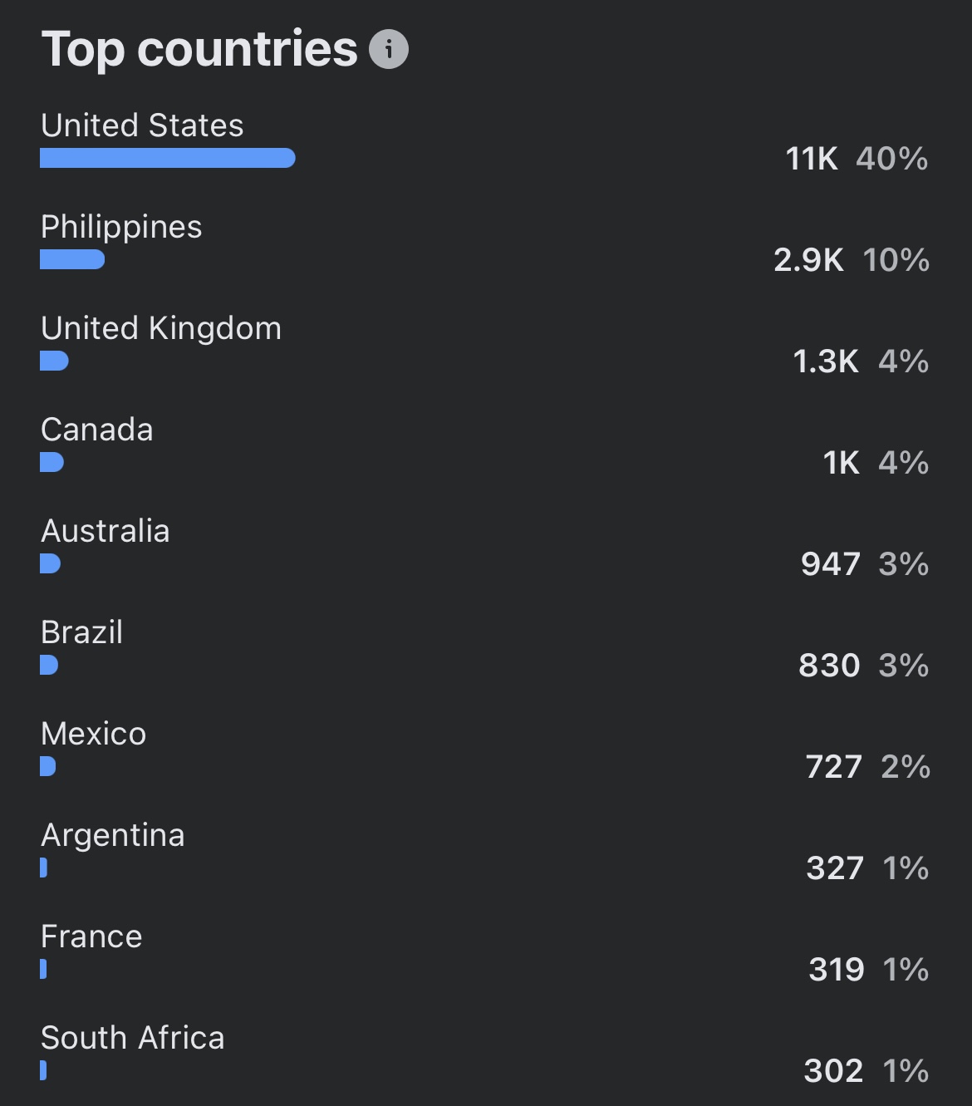Click the United Kingdom blue bar
Viewport: 972px width, 1106px height.
pyautogui.click(x=54, y=361)
